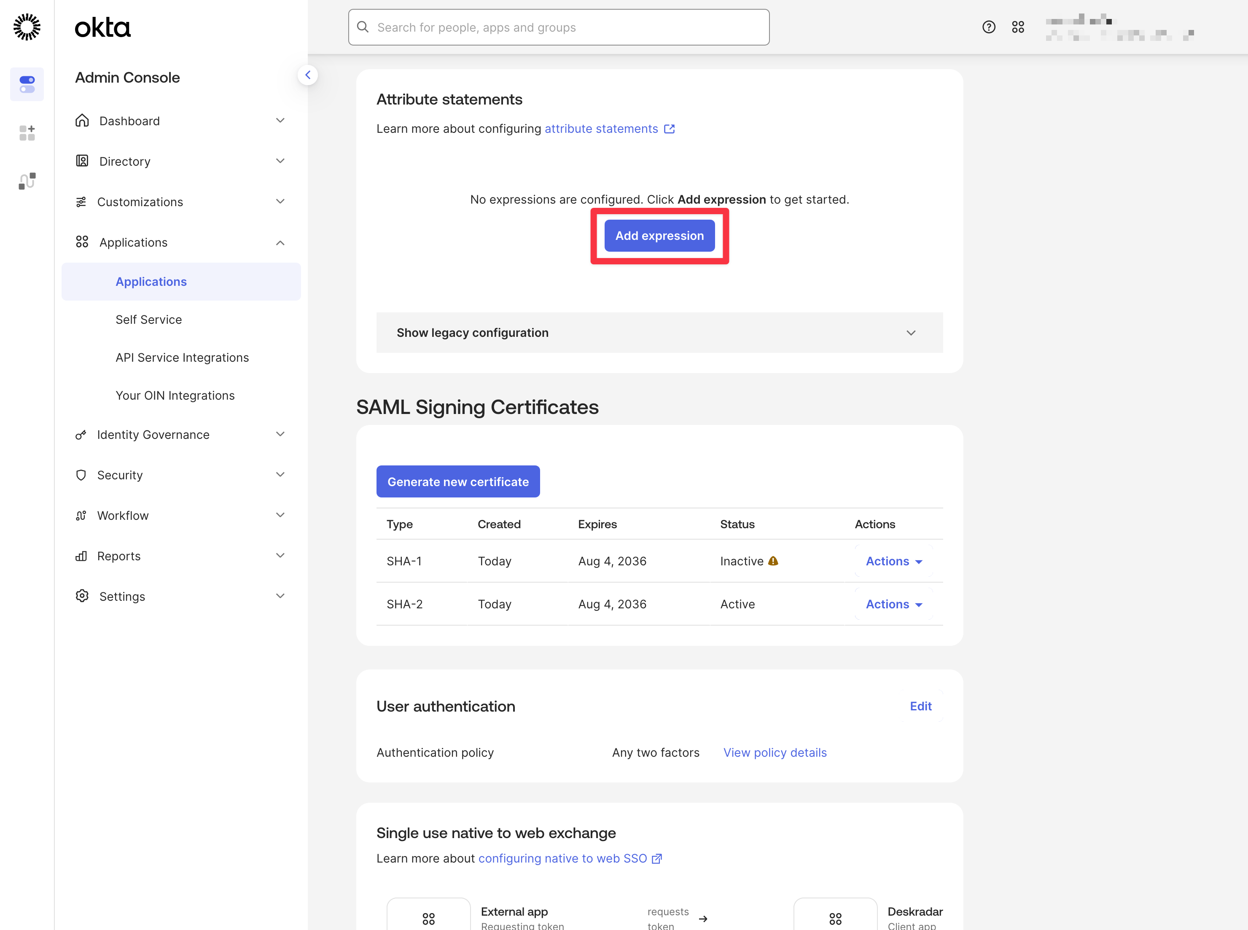This screenshot has width=1248, height=930.
Task: Click the Directory address book icon
Action: click(82, 161)
